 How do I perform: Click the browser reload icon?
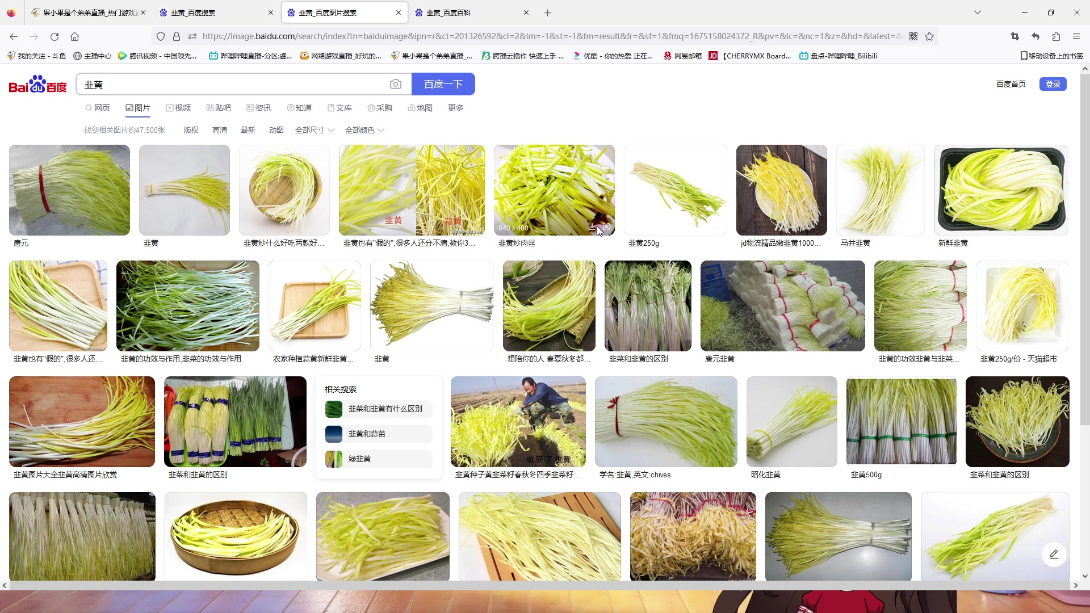pyautogui.click(x=54, y=37)
